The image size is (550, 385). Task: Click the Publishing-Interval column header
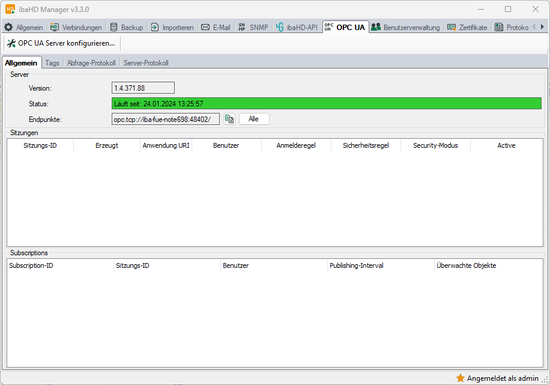pyautogui.click(x=381, y=265)
